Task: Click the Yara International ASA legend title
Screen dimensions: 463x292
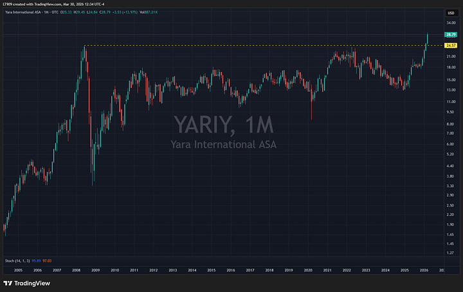Action: pyautogui.click(x=24, y=12)
